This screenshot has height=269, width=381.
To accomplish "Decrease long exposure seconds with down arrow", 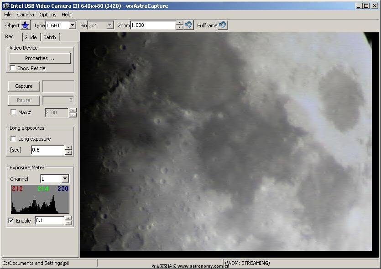I will coord(68,152).
